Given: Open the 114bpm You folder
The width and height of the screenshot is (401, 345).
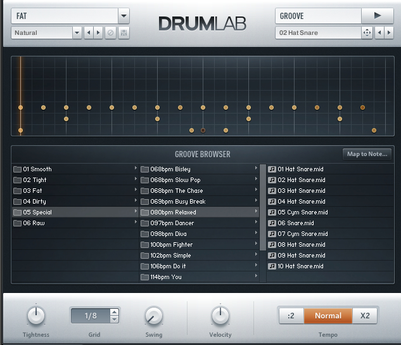Looking at the screenshot, I should point(199,277).
